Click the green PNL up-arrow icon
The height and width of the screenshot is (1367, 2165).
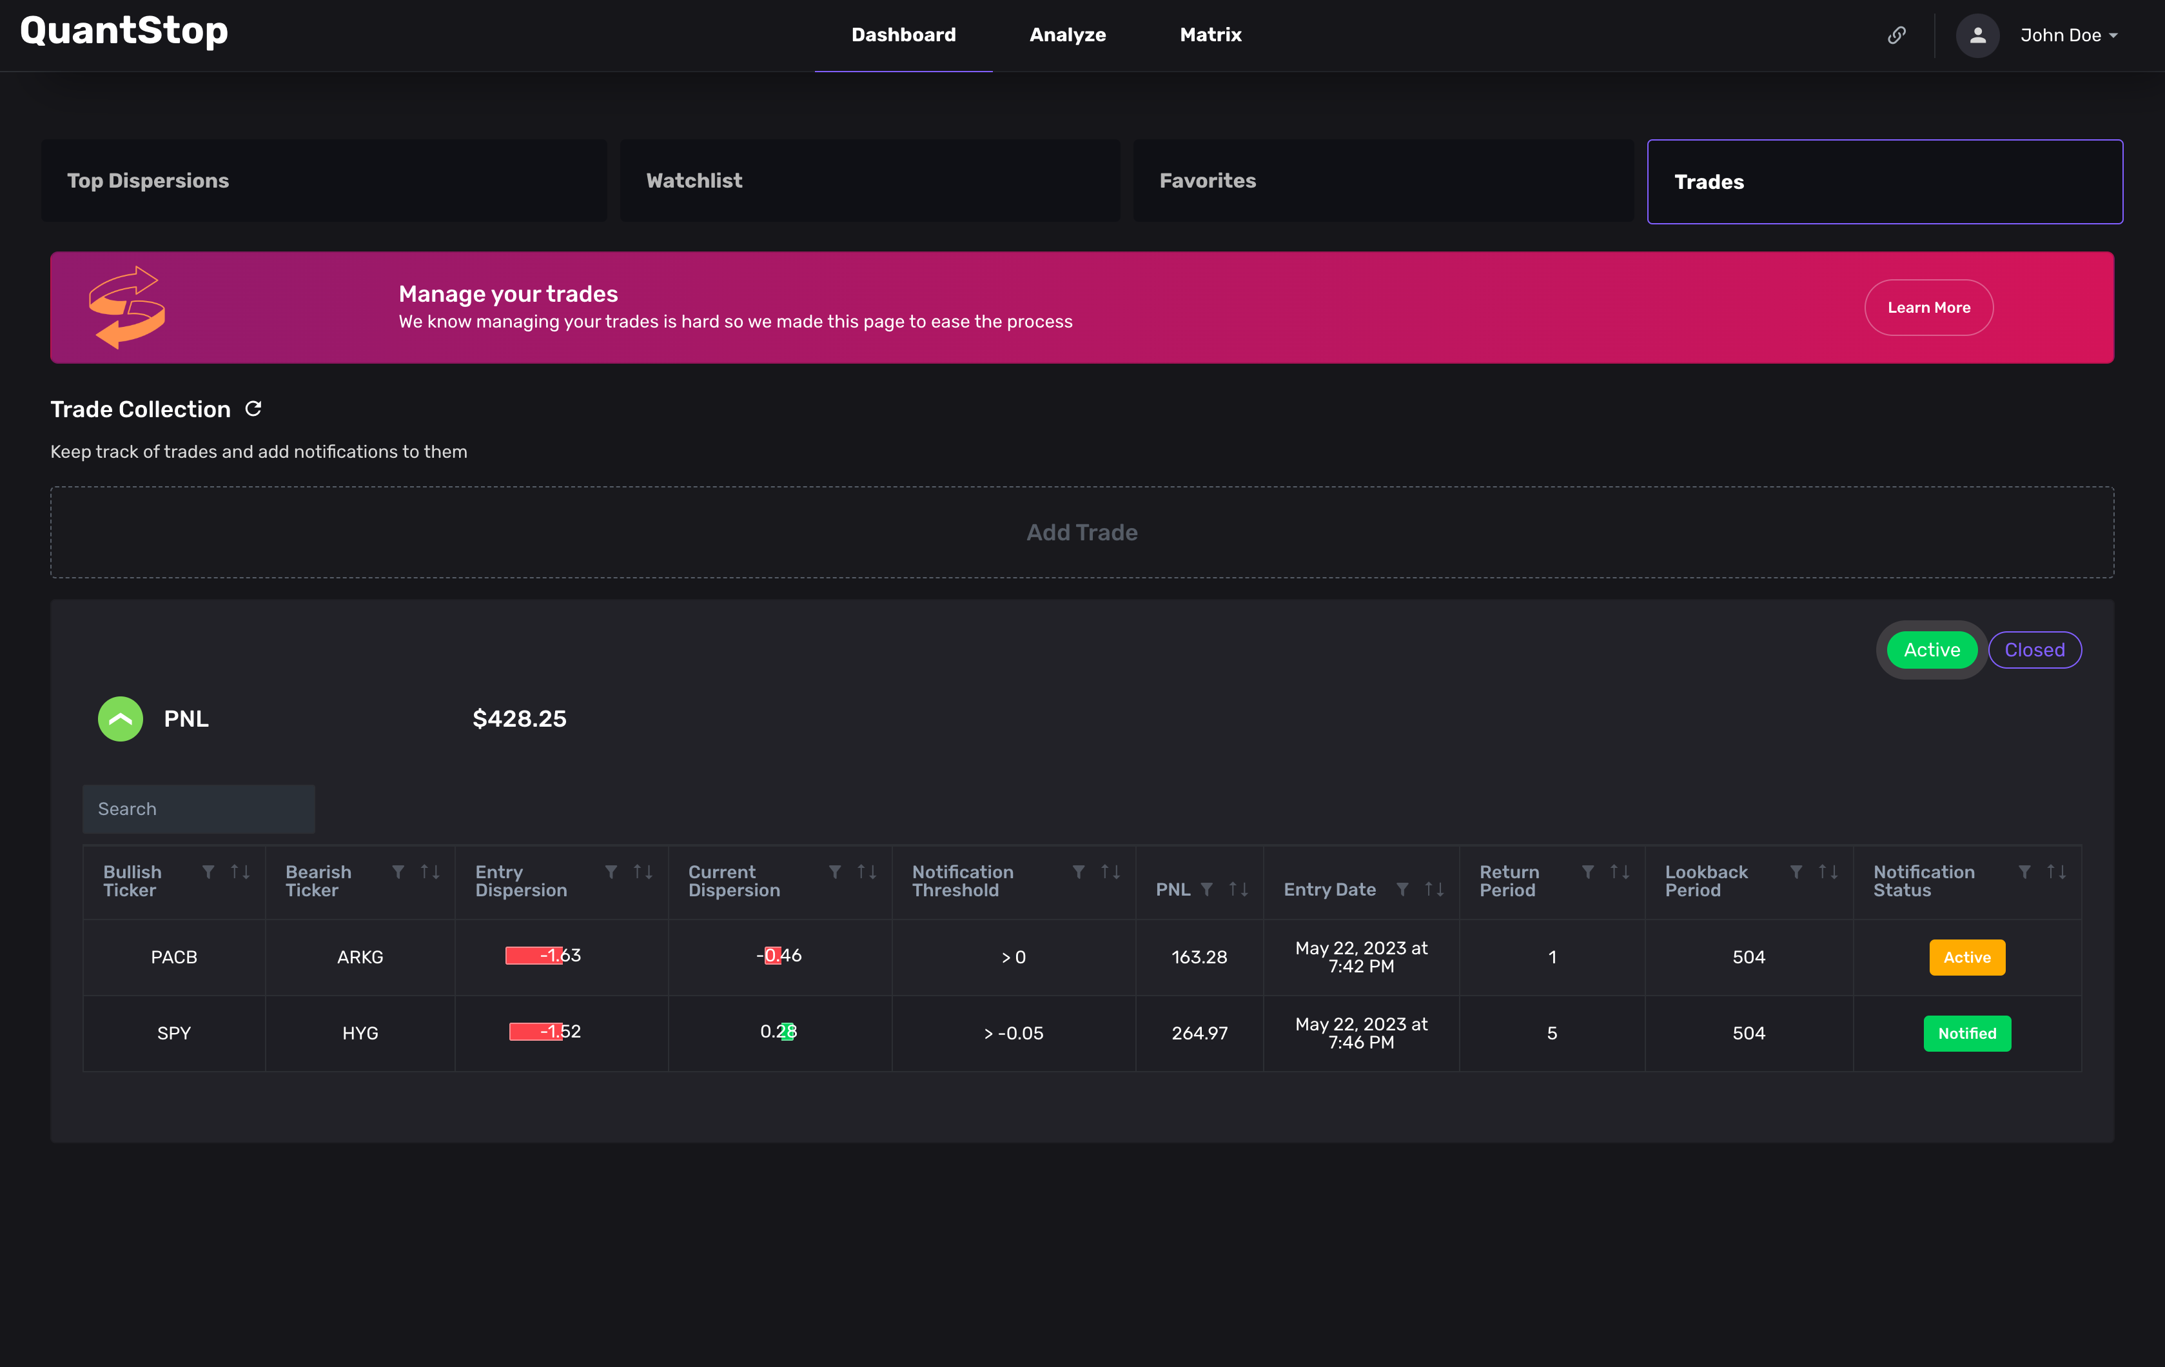(121, 718)
